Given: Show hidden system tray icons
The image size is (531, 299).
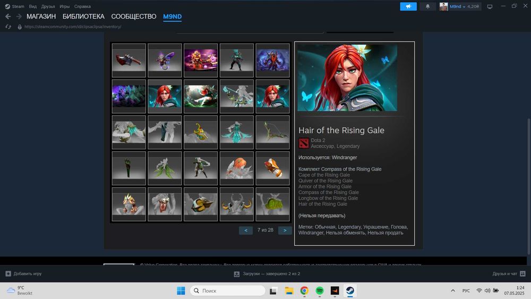Looking at the screenshot, I should (x=453, y=291).
